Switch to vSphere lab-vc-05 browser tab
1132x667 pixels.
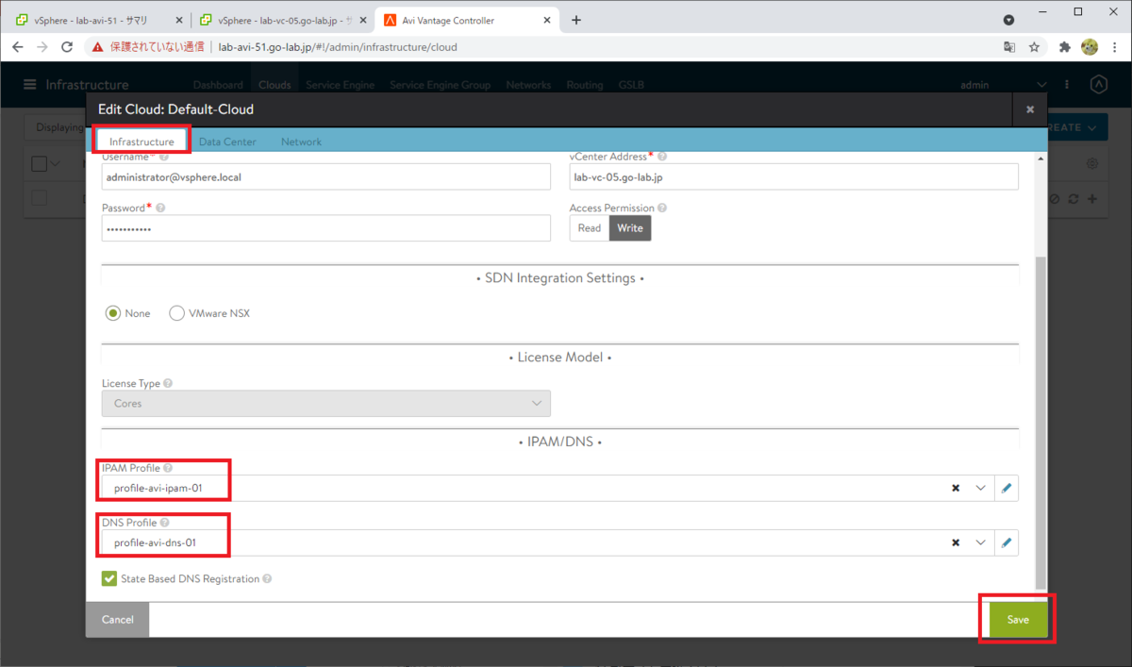click(x=283, y=20)
